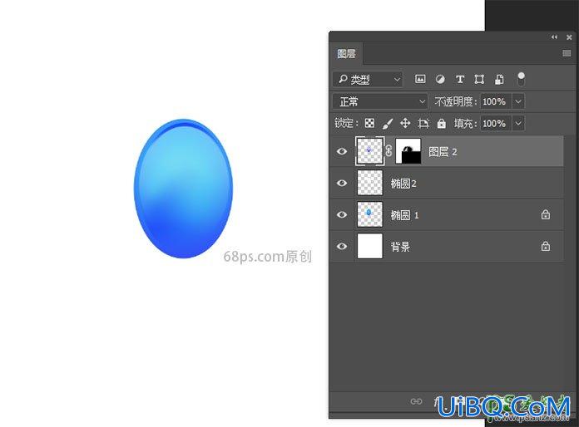Screen dimensions: 579x427
Task: Toggle the mask link on 图层 2
Action: coord(388,151)
